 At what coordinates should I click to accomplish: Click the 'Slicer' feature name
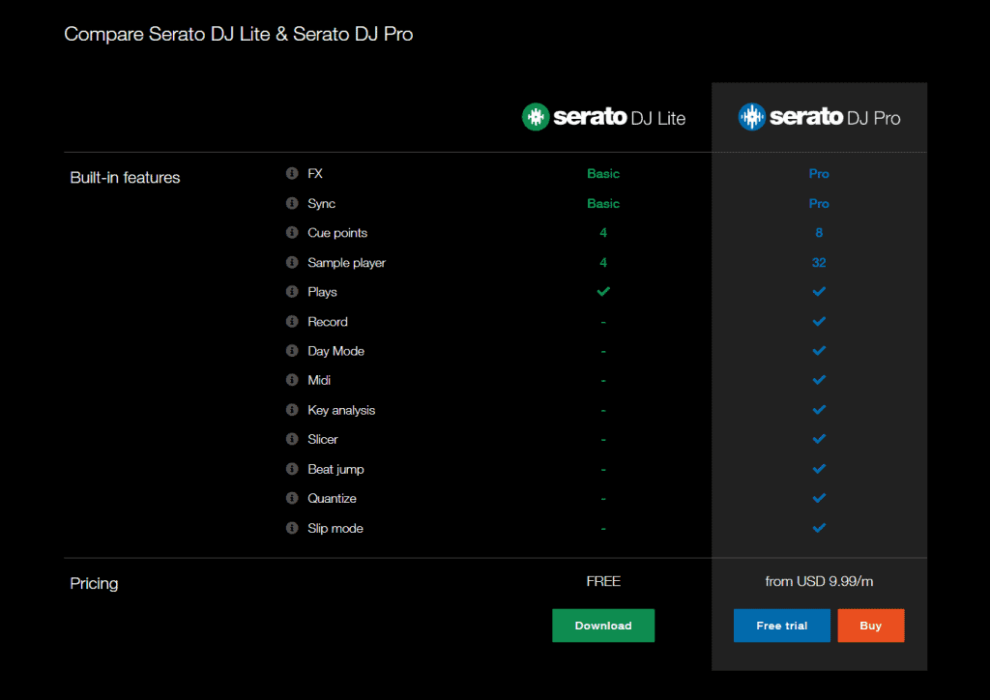click(323, 439)
